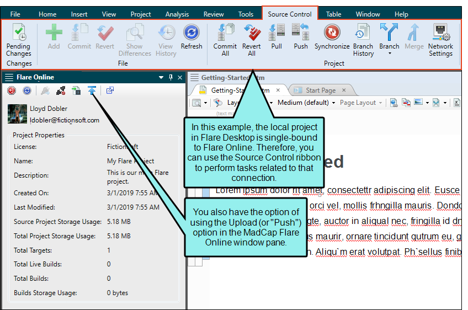Switch to the Analysis ribbon tab

177,14
